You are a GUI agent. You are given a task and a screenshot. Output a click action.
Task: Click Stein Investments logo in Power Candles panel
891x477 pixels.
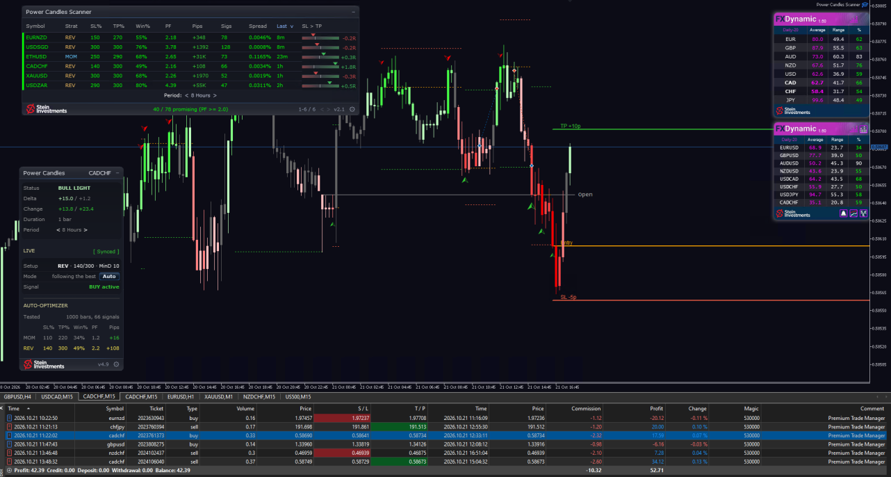(x=44, y=364)
